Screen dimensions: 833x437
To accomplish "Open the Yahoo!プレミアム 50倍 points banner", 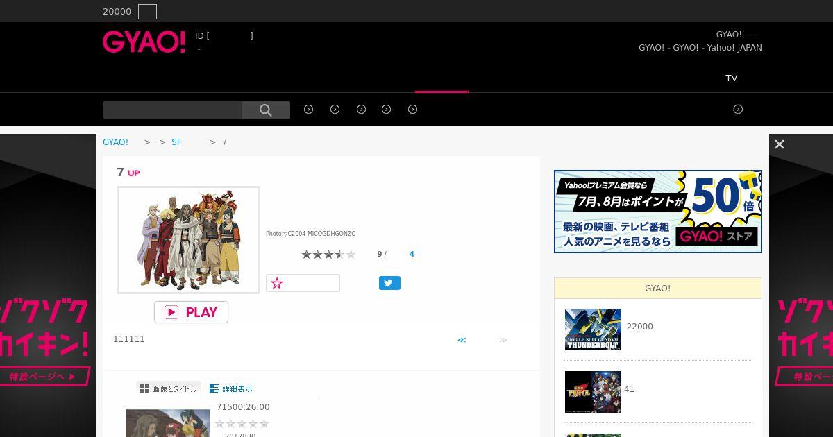I will (x=658, y=212).
